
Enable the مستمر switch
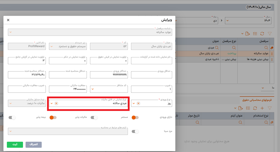tap(94, 117)
